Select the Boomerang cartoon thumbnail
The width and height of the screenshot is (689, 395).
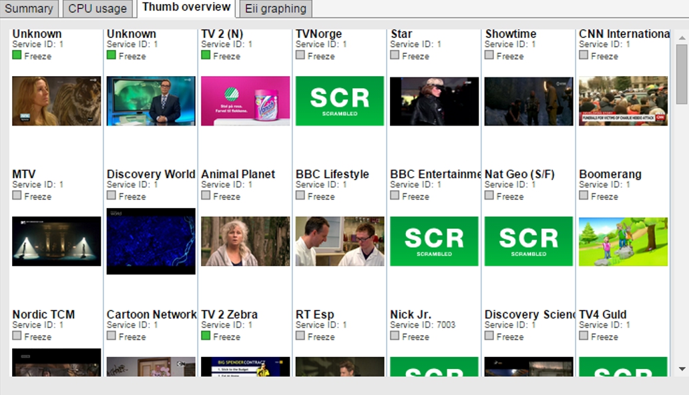point(623,242)
